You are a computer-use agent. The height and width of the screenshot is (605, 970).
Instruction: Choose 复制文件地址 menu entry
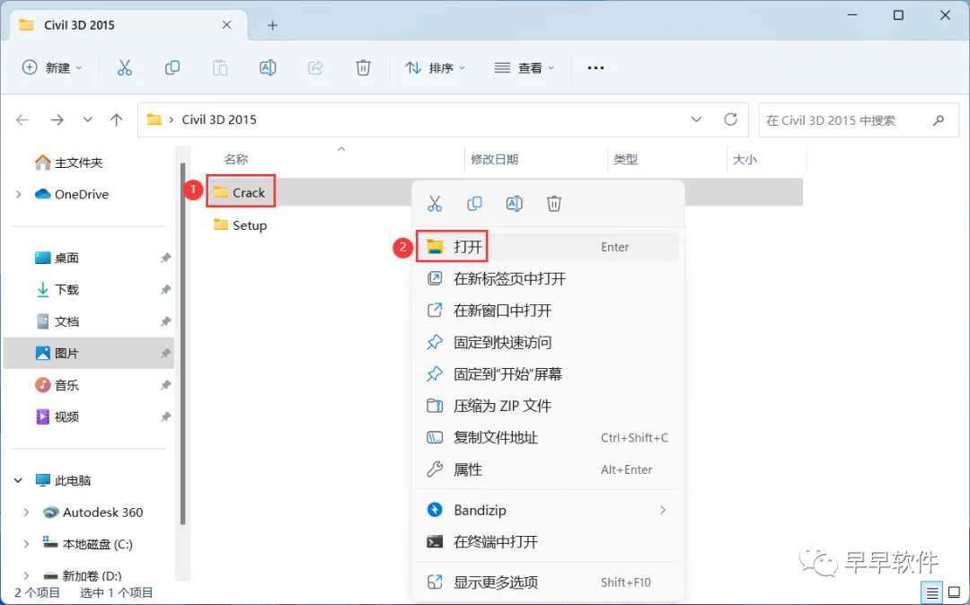(x=548, y=437)
